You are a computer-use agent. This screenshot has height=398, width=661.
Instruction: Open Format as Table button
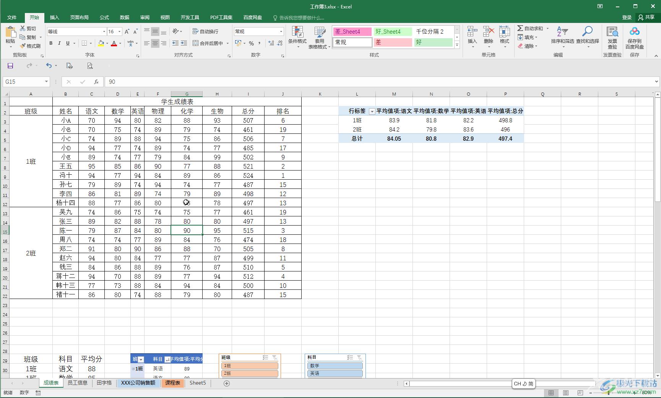click(319, 37)
